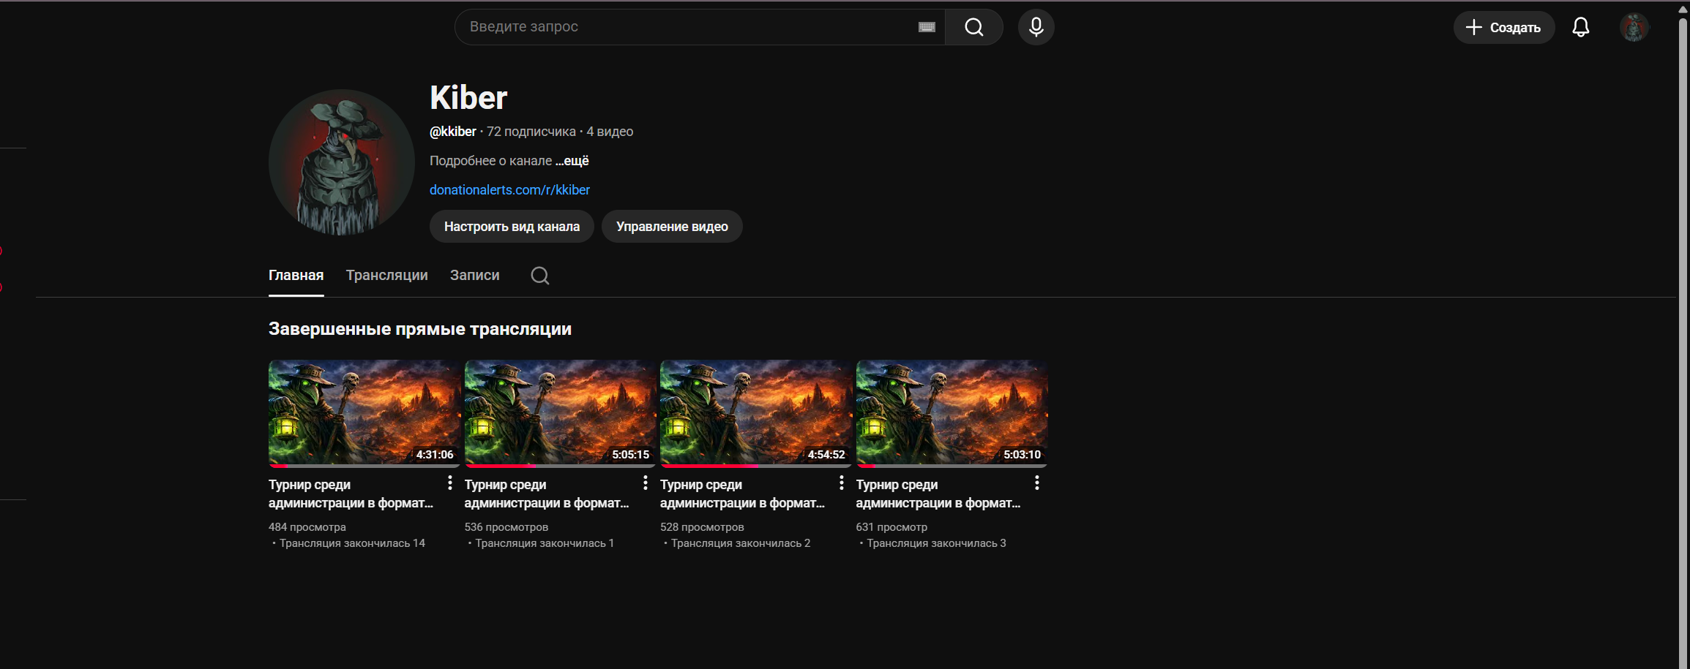
Task: Click Управление видео button
Action: 672,227
